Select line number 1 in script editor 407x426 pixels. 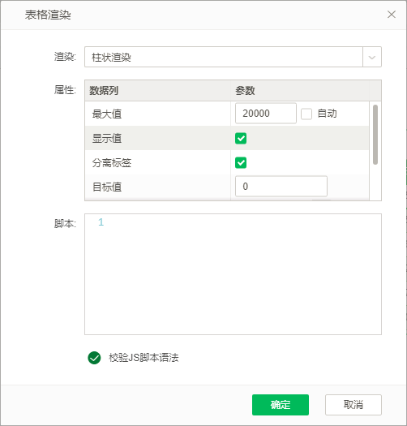[101, 222]
